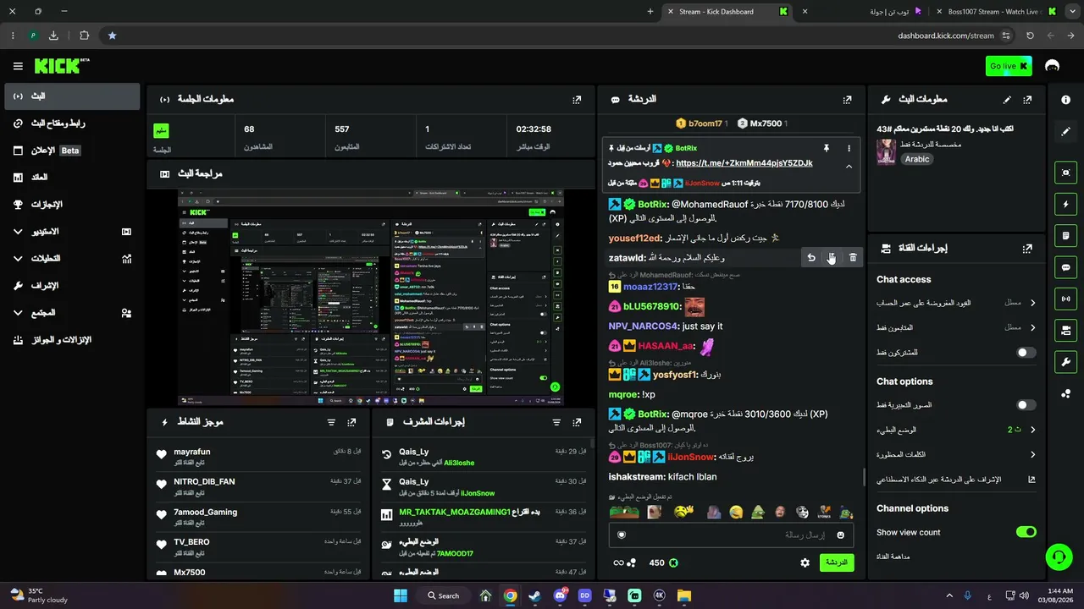
Task: Open the Ads Beta sidebar item
Action: (x=72, y=151)
